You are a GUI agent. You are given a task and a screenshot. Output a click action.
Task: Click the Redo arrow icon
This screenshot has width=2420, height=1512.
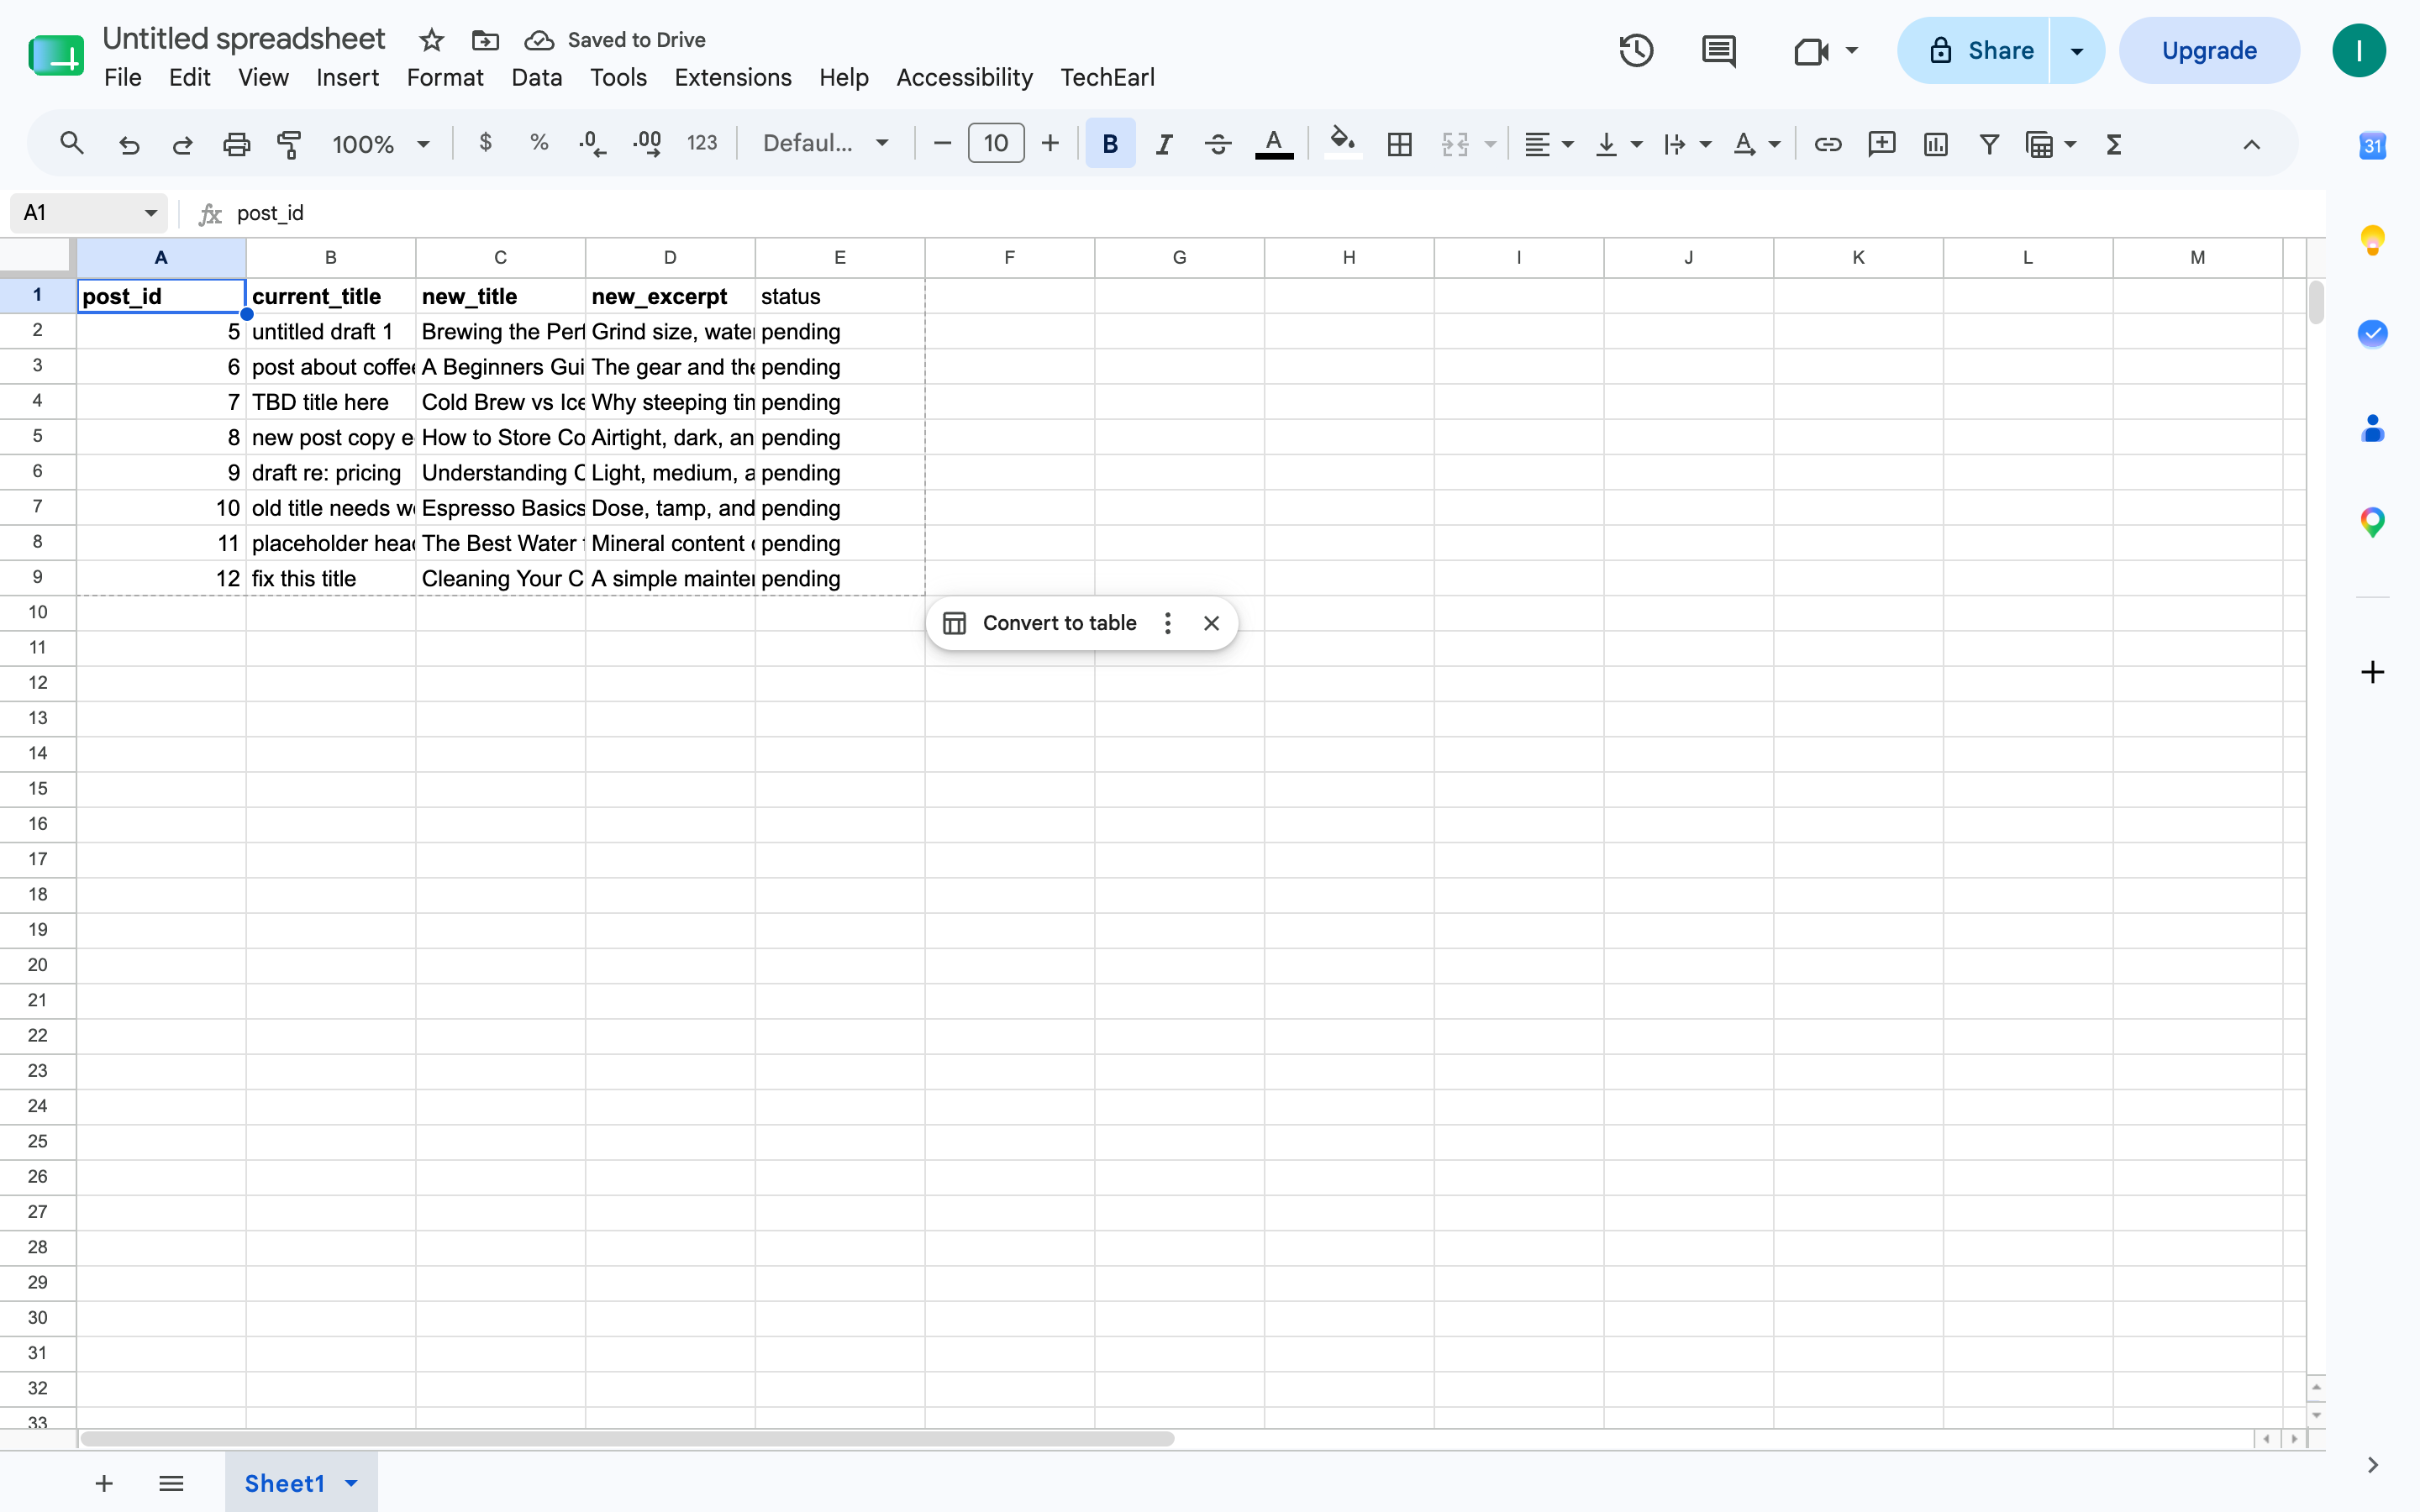point(182,144)
